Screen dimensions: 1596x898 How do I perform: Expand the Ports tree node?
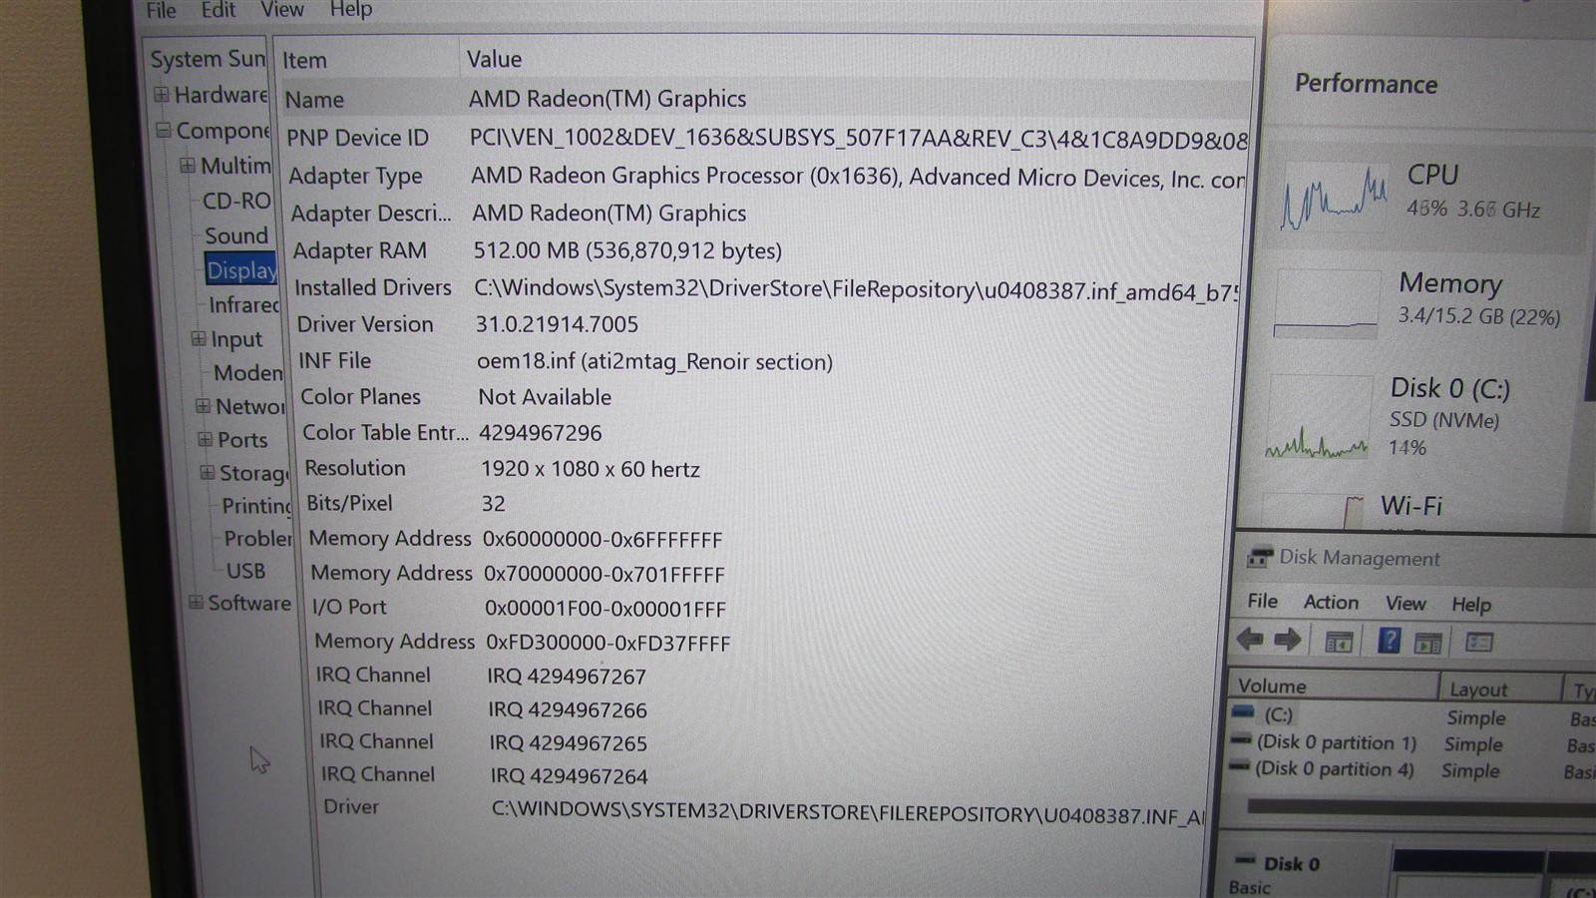coord(204,438)
